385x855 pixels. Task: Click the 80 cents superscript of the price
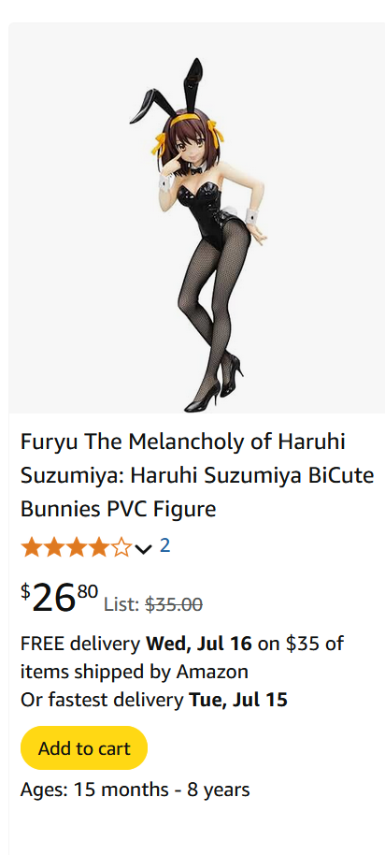[88, 591]
